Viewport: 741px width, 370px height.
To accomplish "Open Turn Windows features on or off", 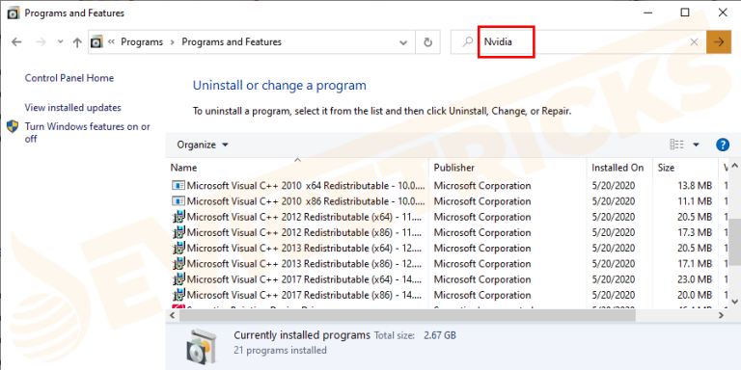I will click(x=88, y=133).
